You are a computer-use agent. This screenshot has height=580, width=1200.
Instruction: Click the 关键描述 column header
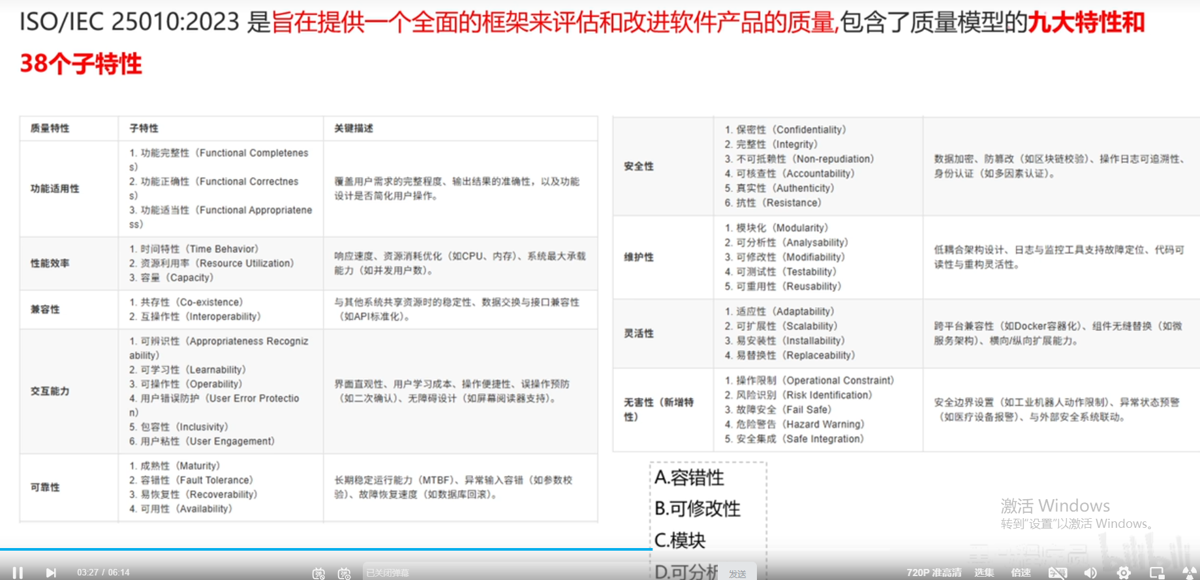click(354, 128)
